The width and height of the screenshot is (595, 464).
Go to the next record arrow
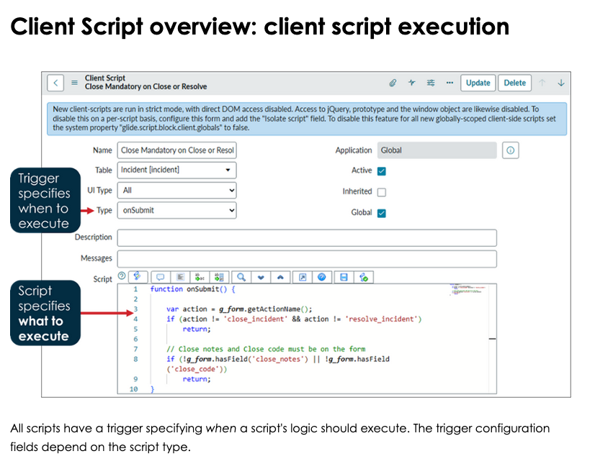pos(561,83)
